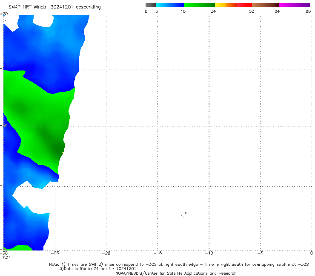Image resolution: width=315 pixels, height=276 pixels.
Task: Click the "64" label under the color scale
Action: point(277,11)
